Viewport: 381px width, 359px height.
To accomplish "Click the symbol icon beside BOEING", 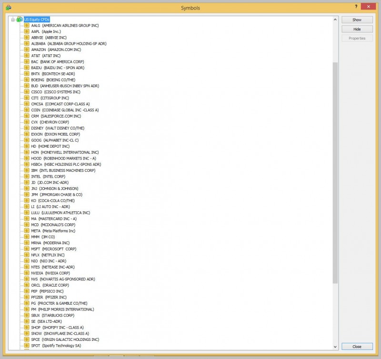I will pyautogui.click(x=27, y=80).
